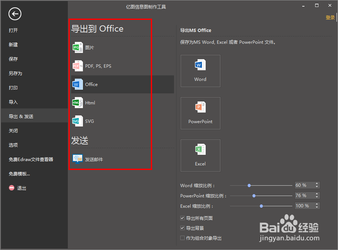Open the 导入 sidebar item
This screenshot has width=338, height=250.
click(13, 102)
